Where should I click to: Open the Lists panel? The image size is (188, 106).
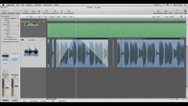pos(181,12)
